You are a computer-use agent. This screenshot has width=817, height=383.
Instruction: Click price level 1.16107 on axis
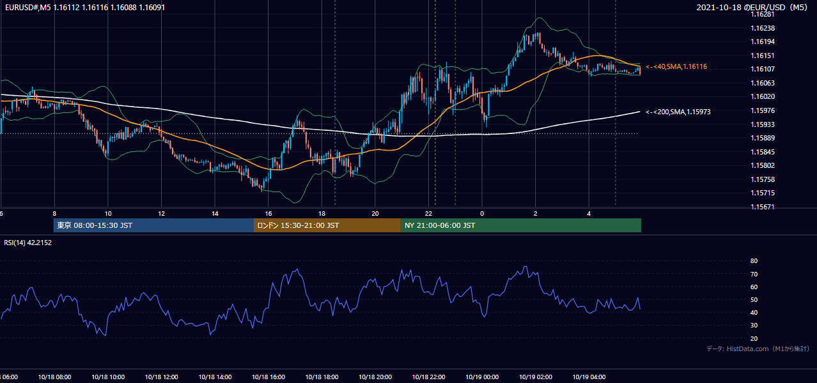(x=763, y=69)
